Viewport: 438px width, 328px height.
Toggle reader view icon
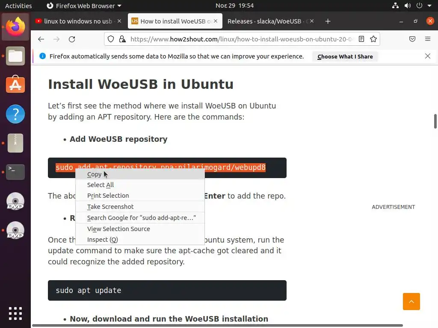[x=361, y=39]
